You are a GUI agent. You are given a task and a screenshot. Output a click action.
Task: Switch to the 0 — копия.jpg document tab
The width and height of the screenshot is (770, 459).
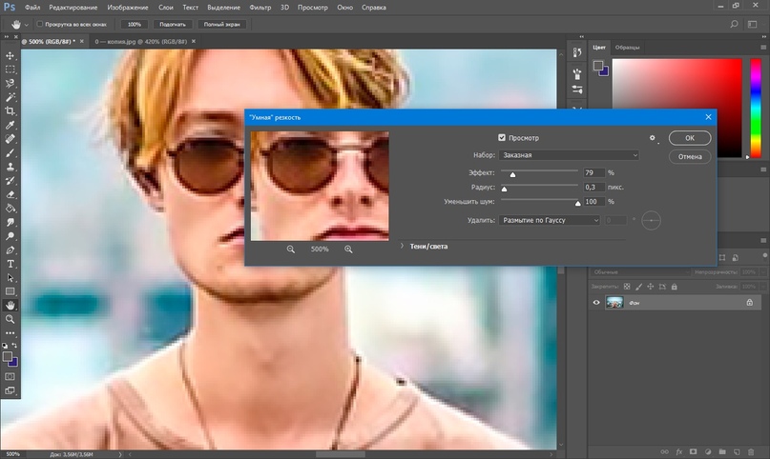pyautogui.click(x=141, y=42)
